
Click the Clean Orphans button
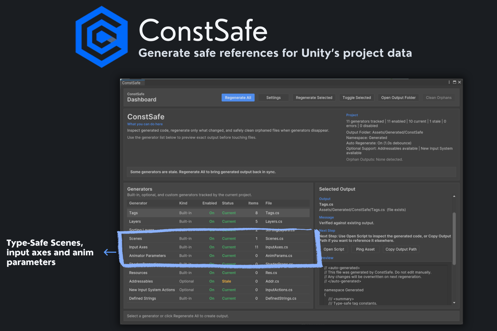(438, 98)
